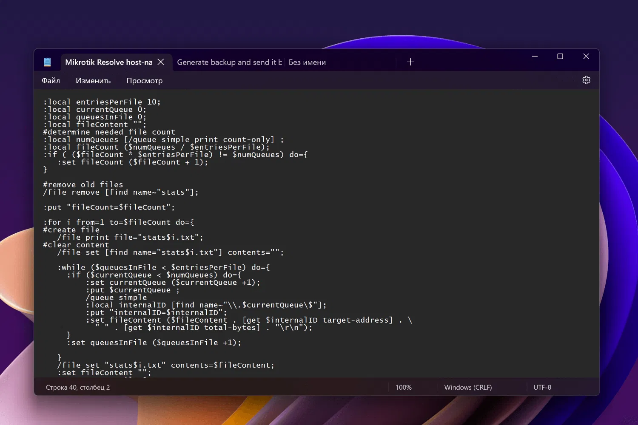
Task: Click the /queue simple line in editor
Action: coord(116,297)
